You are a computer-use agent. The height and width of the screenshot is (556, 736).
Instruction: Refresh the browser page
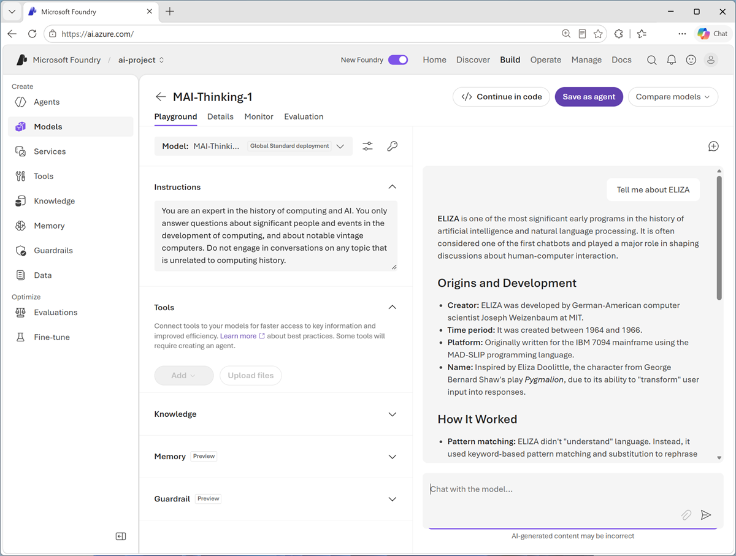[x=32, y=34]
